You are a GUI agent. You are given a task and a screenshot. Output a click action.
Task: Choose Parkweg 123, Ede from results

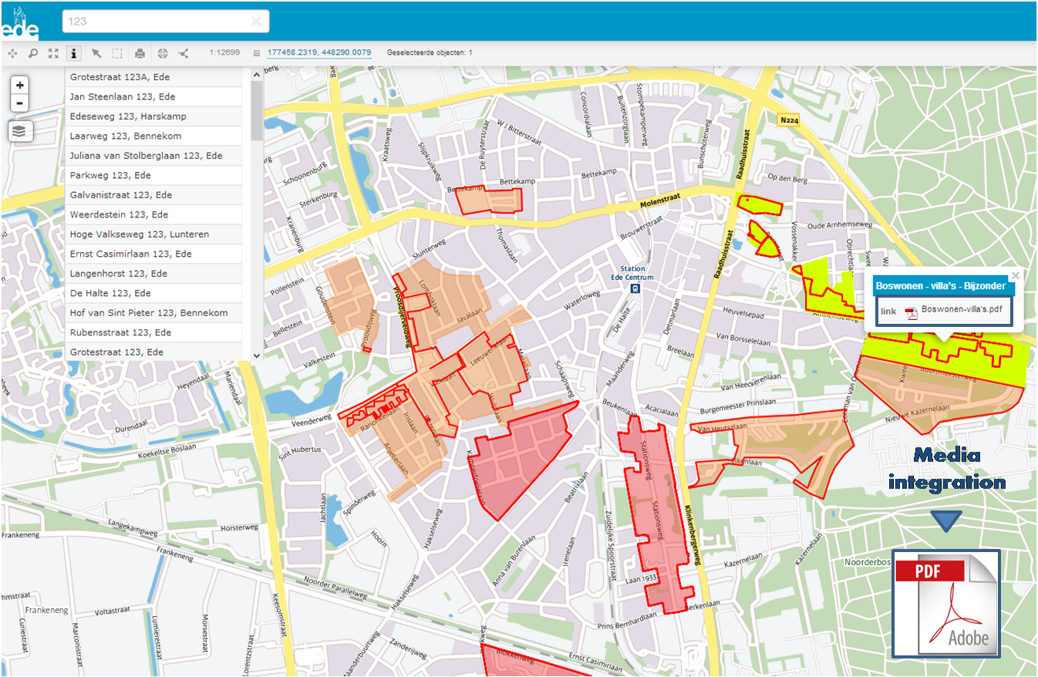click(153, 175)
